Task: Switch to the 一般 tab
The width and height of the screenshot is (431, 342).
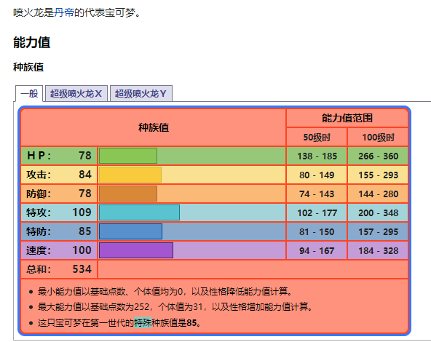Action: pos(29,94)
